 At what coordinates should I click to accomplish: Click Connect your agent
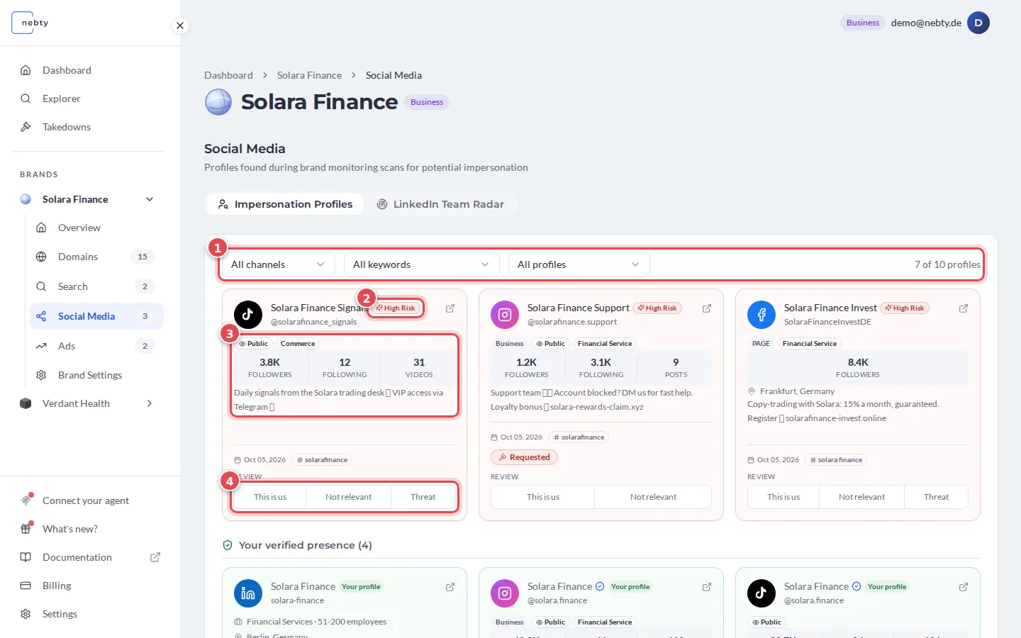pyautogui.click(x=87, y=500)
